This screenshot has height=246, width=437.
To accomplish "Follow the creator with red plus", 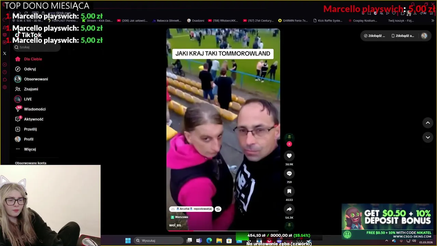I will (x=289, y=144).
